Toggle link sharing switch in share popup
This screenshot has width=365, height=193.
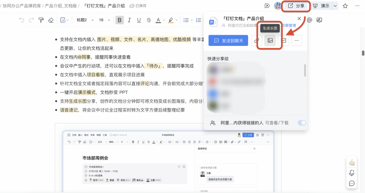302,123
